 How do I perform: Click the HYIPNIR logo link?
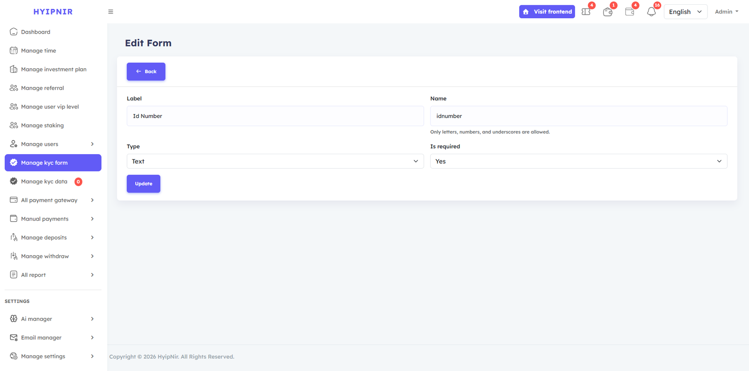[x=53, y=12]
